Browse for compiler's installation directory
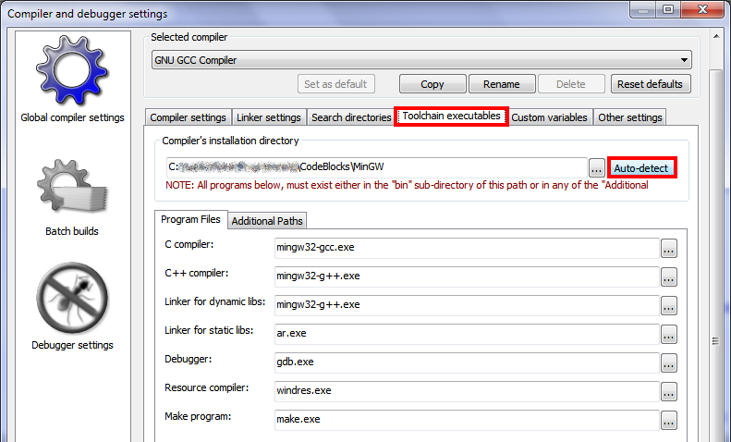The image size is (731, 442). [597, 168]
